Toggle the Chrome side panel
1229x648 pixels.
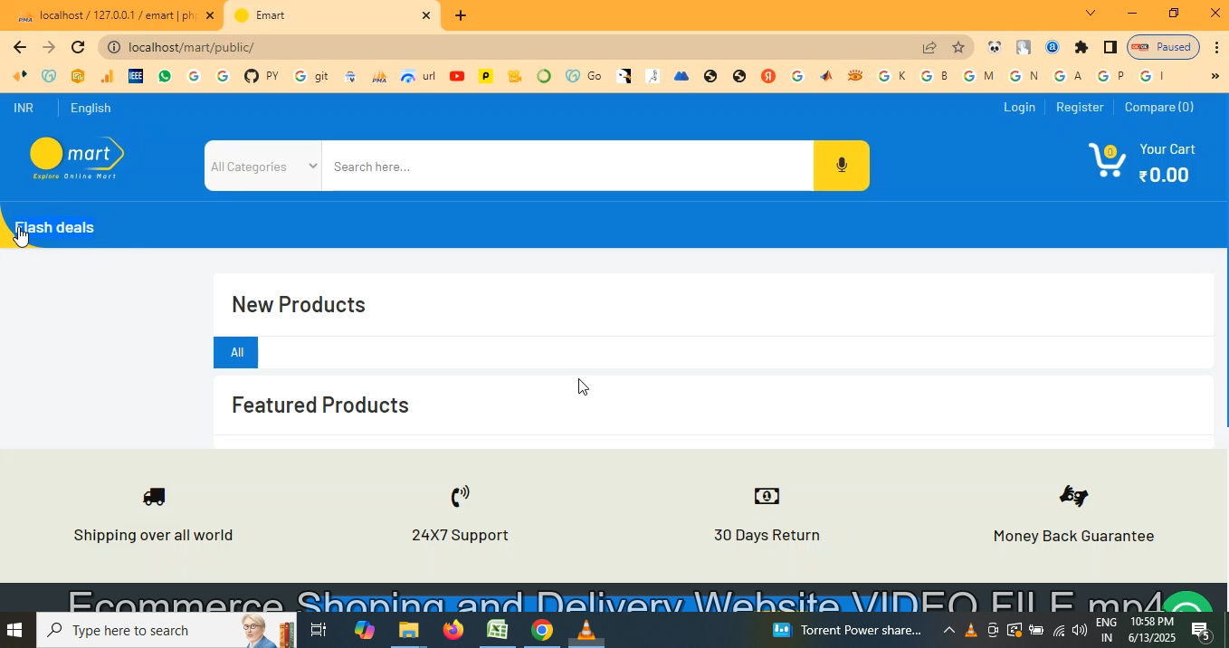click(x=1110, y=47)
